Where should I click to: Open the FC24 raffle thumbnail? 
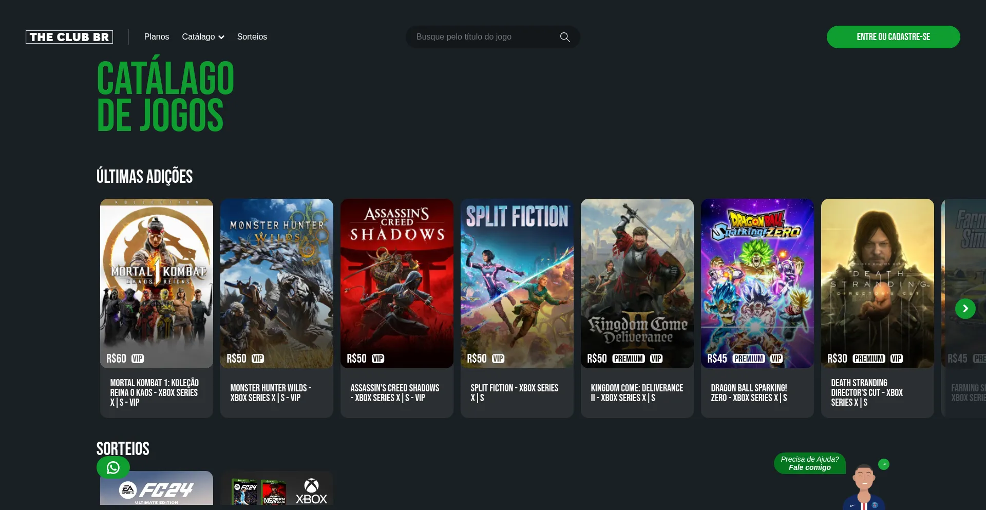tap(156, 488)
